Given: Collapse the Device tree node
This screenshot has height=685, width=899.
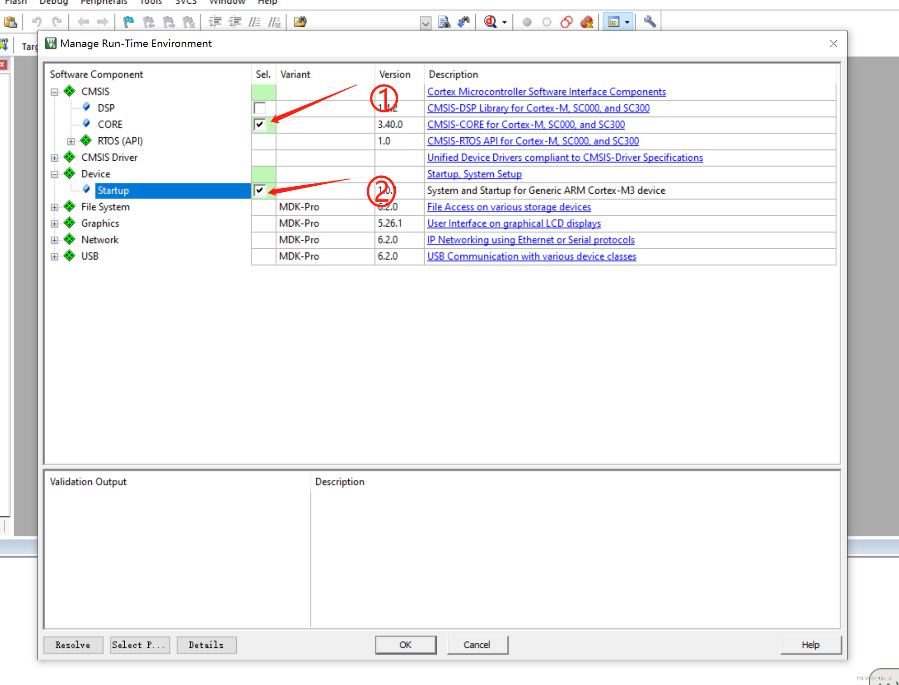Looking at the screenshot, I should tap(55, 174).
